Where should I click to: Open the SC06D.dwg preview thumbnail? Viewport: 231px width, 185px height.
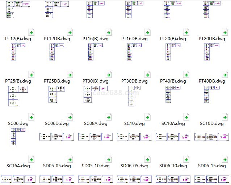coord(56,94)
